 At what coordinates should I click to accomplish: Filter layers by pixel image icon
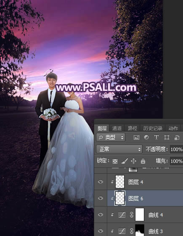pos(136,137)
